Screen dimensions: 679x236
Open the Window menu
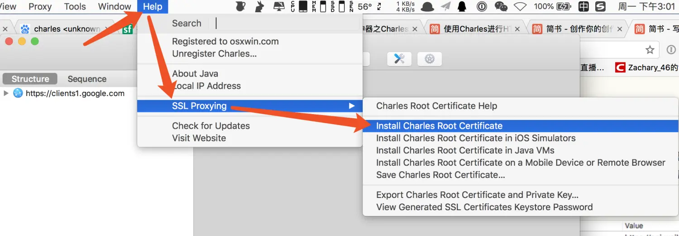pos(115,6)
